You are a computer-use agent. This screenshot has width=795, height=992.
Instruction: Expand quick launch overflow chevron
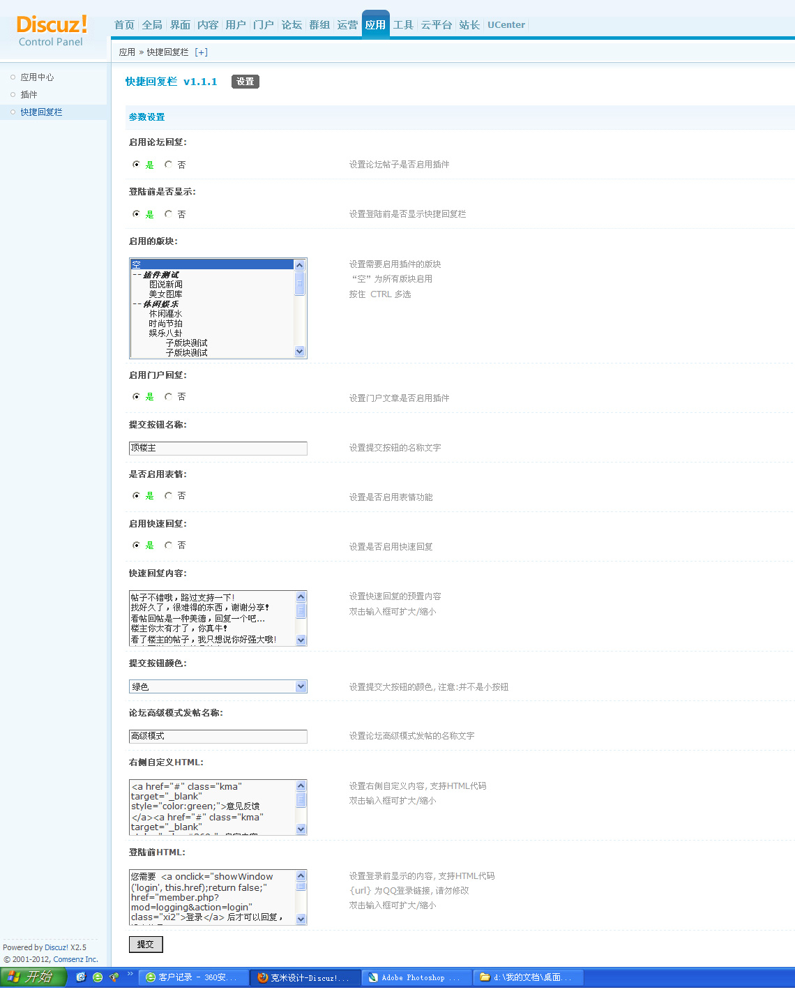pos(130,975)
